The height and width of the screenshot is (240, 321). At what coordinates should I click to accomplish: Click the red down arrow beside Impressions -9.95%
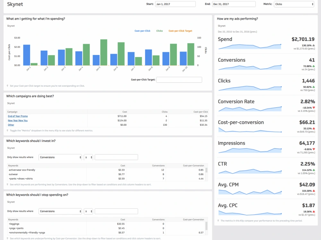click(314, 149)
